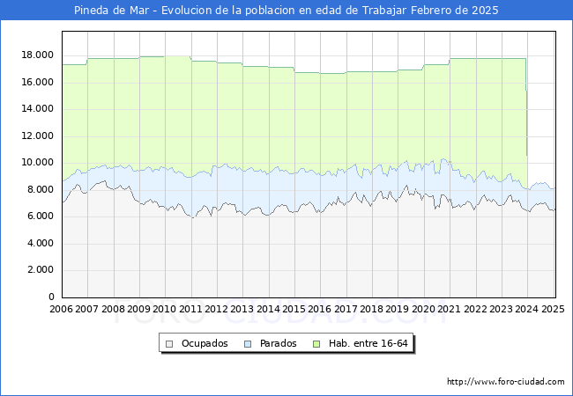Click the 4.000 y-axis label
The width and height of the screenshot is (573, 396).
(41, 243)
